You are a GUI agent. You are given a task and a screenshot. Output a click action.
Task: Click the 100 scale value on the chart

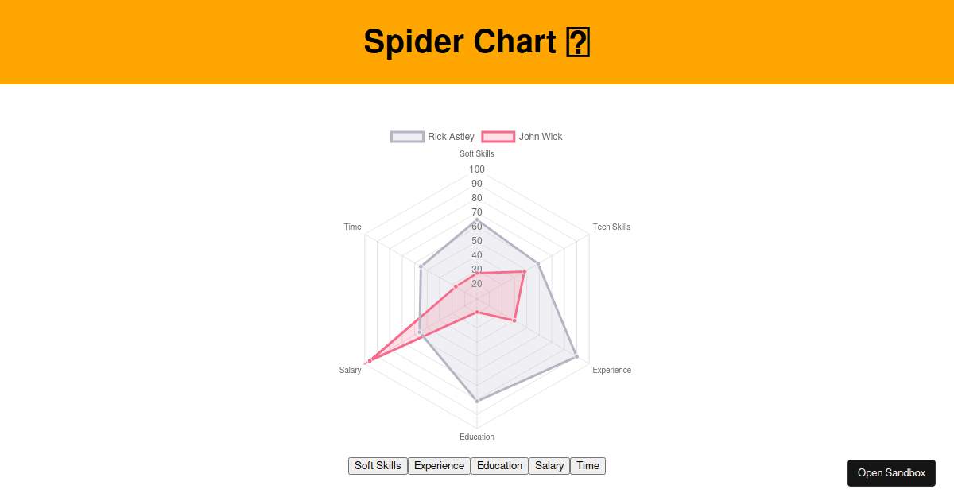[x=475, y=169]
